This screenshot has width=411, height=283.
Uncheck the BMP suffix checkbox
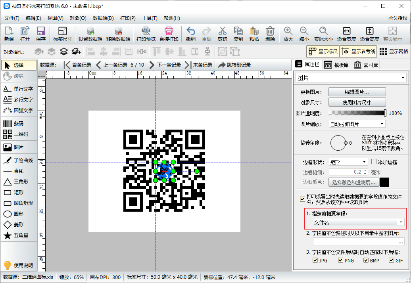click(366, 260)
